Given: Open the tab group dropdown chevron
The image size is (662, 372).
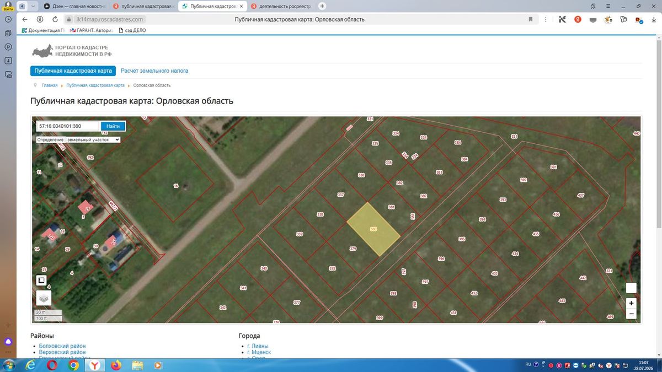Looking at the screenshot, I should 34,6.
